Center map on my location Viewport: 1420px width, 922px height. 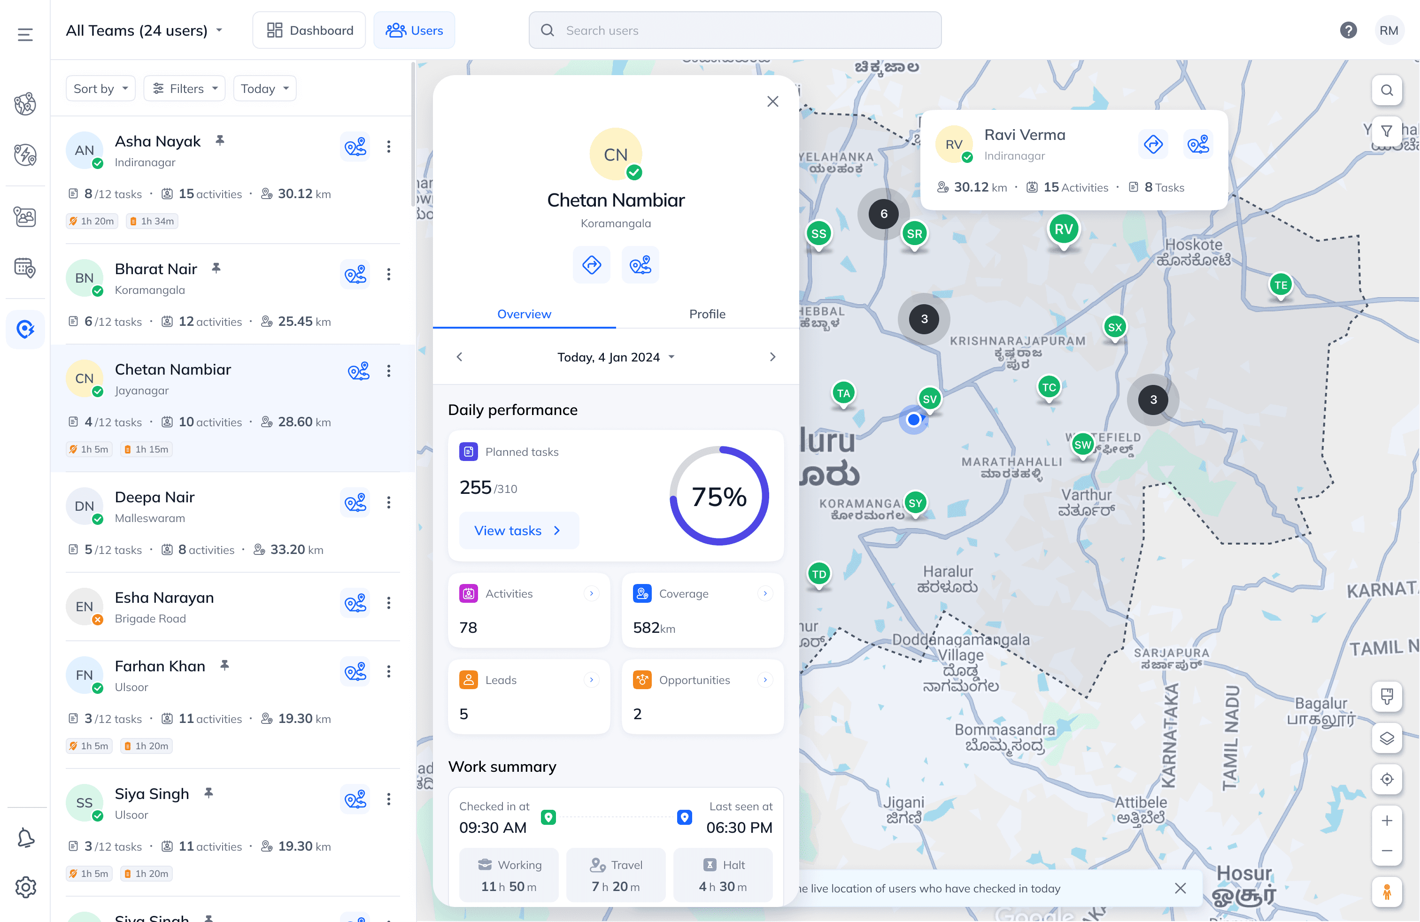coord(1387,779)
